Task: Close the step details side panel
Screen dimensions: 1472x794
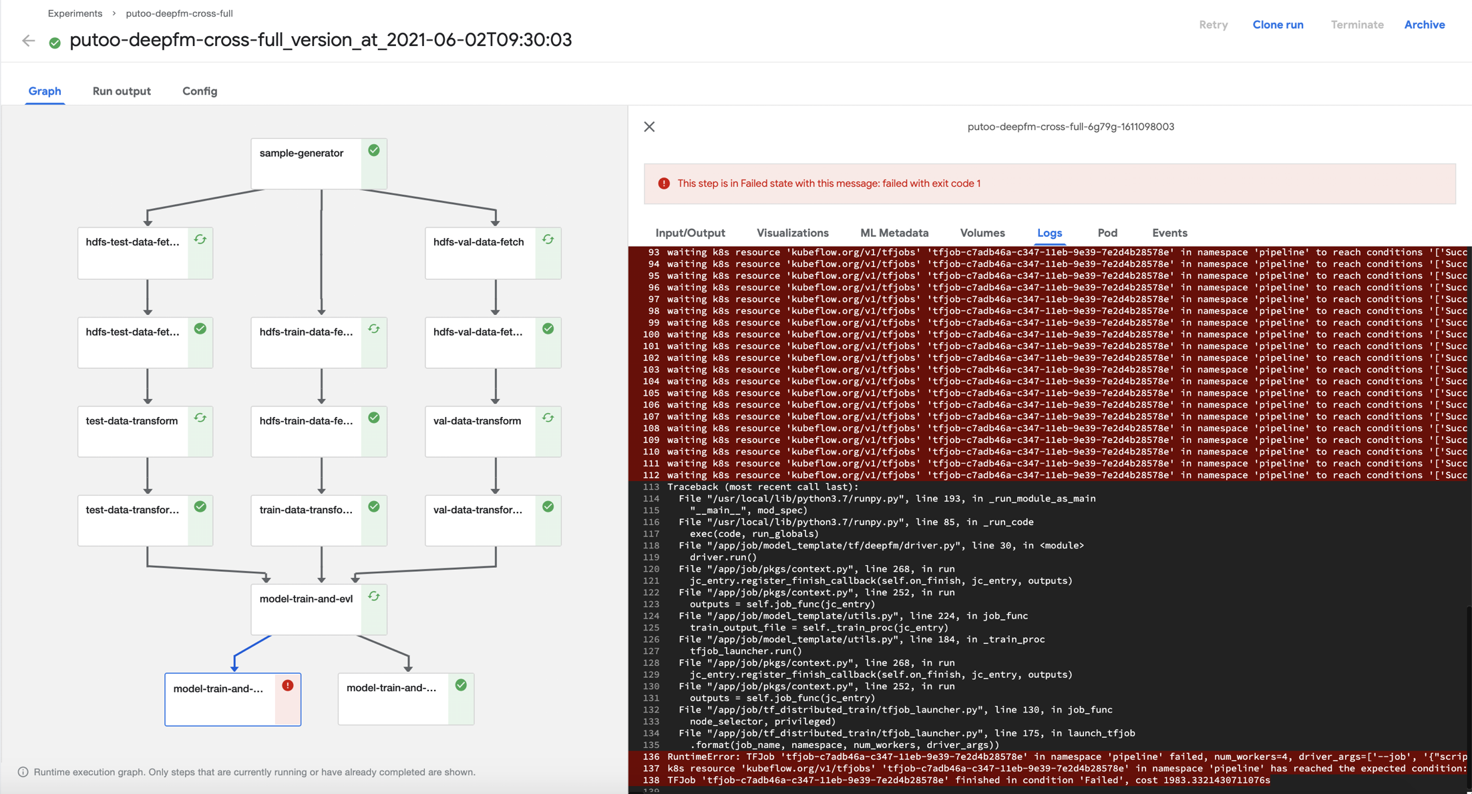Action: pyautogui.click(x=649, y=127)
